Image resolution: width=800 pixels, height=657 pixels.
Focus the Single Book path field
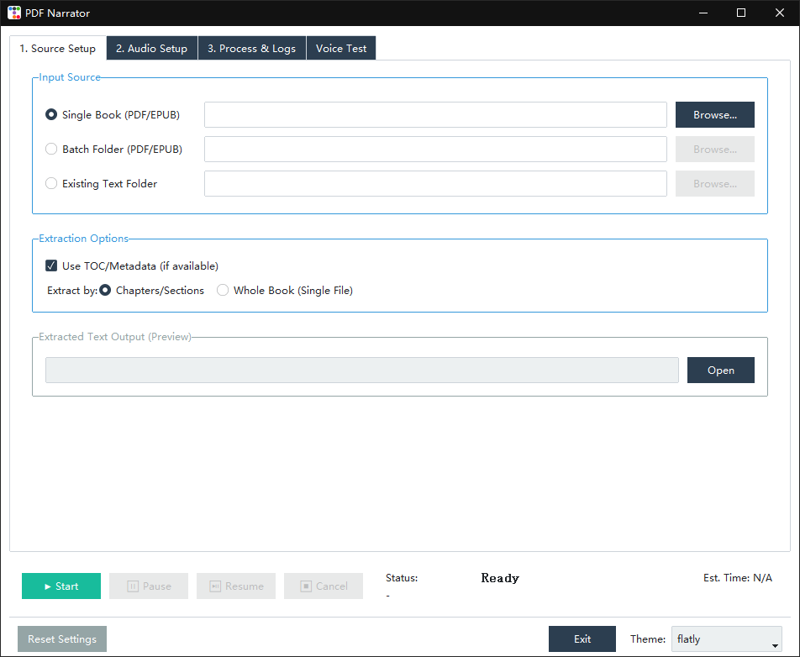click(435, 115)
